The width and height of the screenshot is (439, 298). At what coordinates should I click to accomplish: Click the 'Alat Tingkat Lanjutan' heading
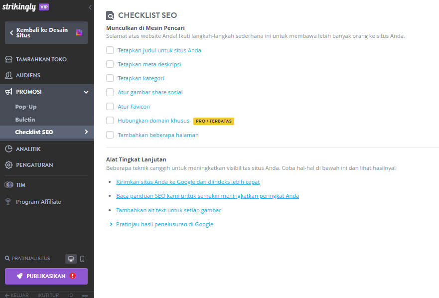136,159
